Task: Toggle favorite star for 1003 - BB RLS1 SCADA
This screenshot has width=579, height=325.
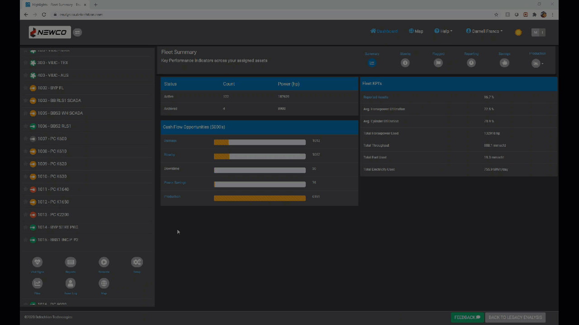Action: click(26, 101)
